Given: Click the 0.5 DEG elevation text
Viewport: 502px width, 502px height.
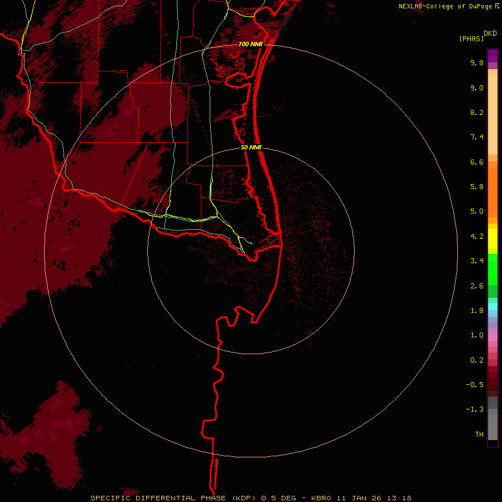Looking at the screenshot, I should pos(278,498).
